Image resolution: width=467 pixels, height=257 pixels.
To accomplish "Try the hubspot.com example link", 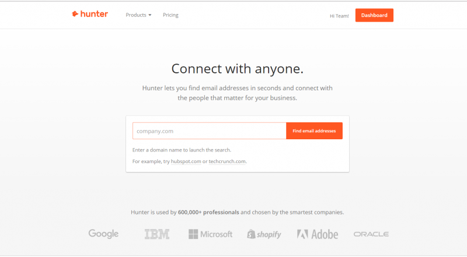I will click(186, 161).
